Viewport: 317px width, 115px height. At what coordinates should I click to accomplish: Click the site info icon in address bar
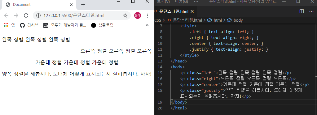(38, 15)
